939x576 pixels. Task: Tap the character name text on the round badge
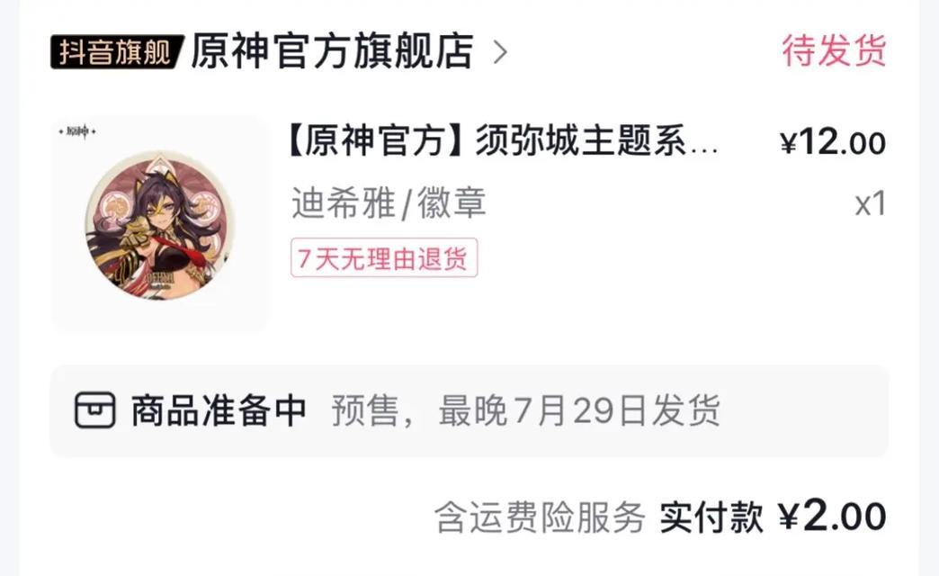[x=160, y=279]
